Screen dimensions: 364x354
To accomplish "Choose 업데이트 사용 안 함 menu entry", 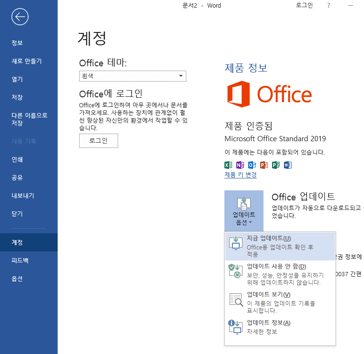I will 280,274.
